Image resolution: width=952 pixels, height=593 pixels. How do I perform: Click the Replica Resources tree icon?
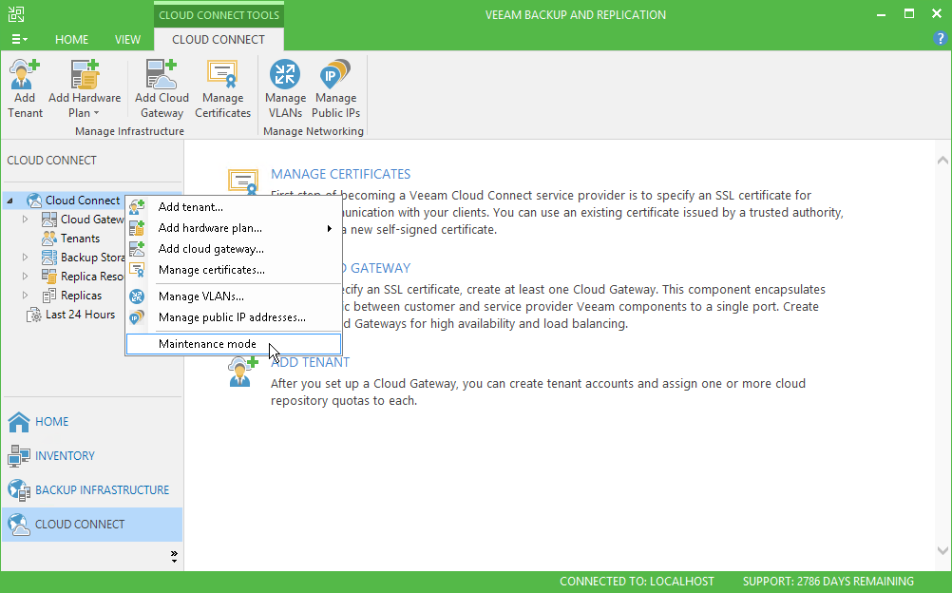point(49,277)
